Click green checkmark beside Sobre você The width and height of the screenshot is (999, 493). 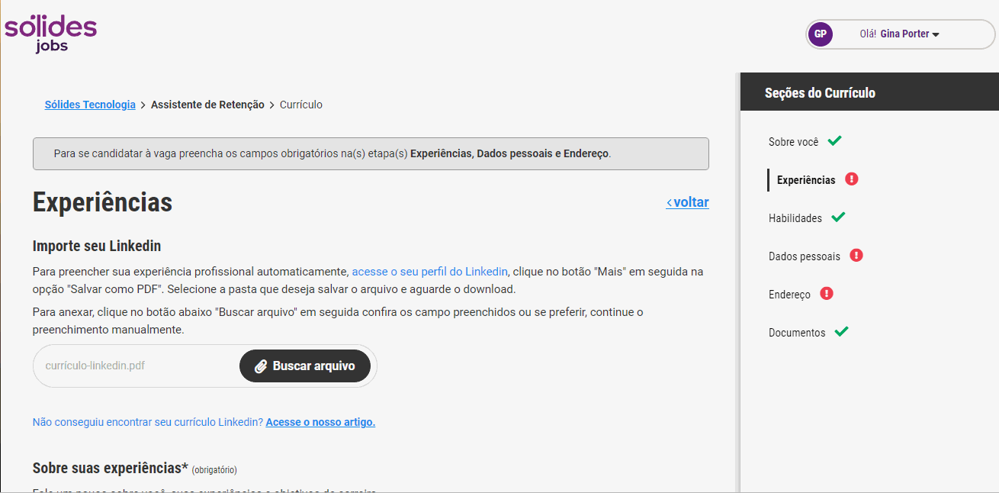pyautogui.click(x=834, y=140)
